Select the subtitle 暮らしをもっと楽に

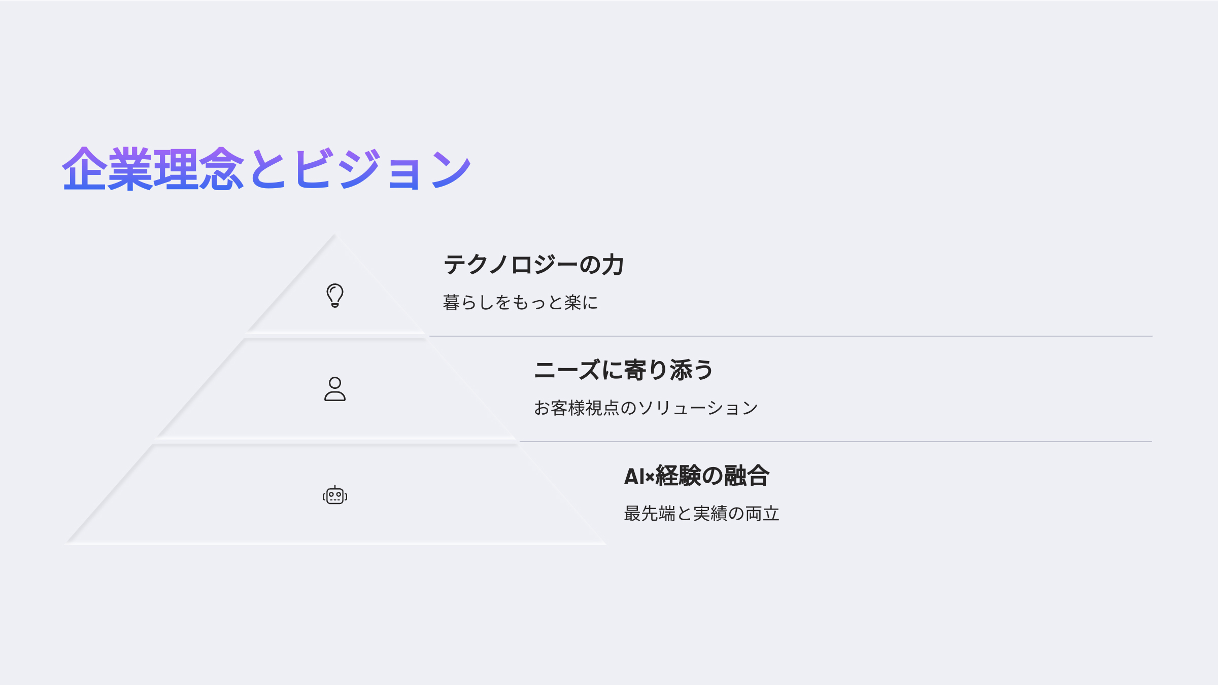[520, 302]
